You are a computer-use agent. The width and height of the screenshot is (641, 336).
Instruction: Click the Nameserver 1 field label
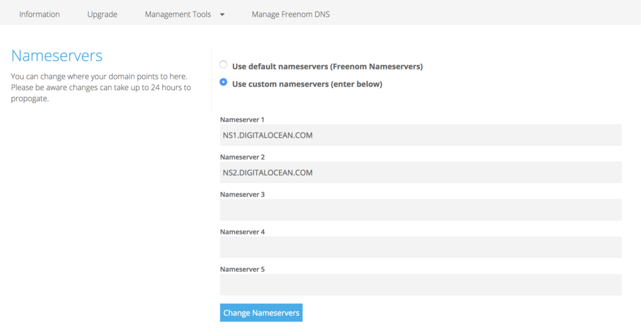pos(242,120)
